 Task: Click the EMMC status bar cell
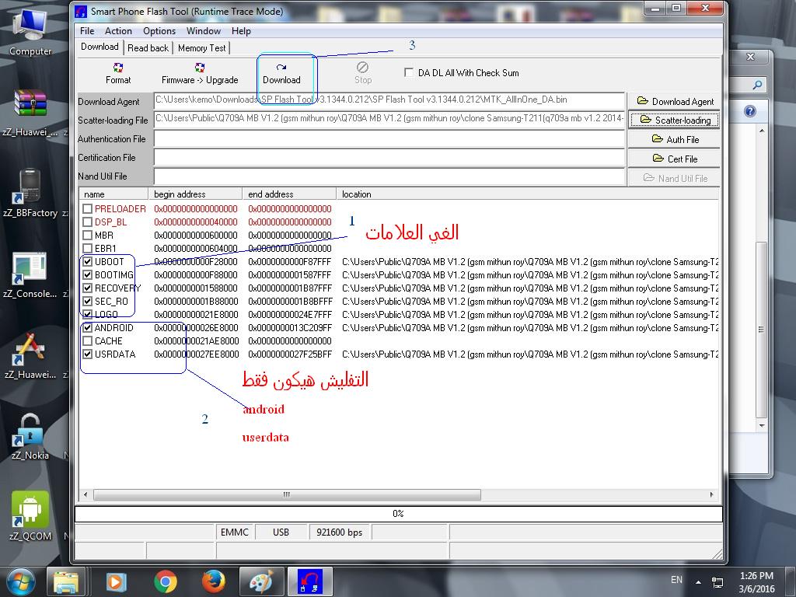pos(234,532)
